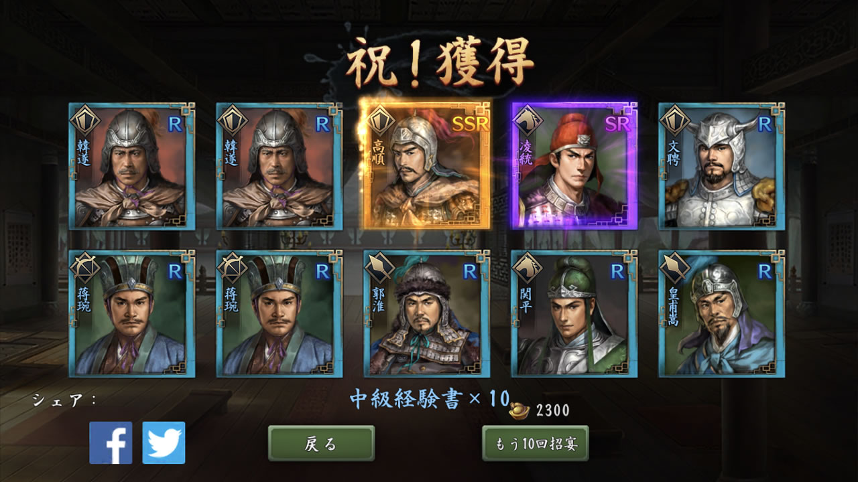Start another 10-pull with もう10回招宴
858x482 pixels.
click(x=536, y=443)
